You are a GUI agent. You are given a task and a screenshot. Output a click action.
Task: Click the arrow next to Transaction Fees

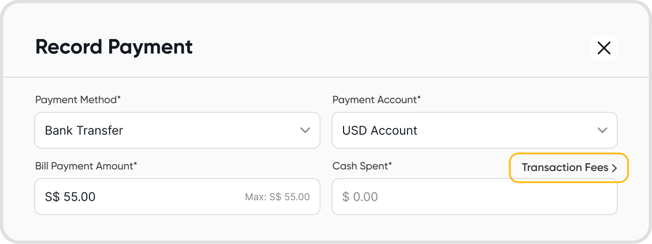[x=614, y=168]
